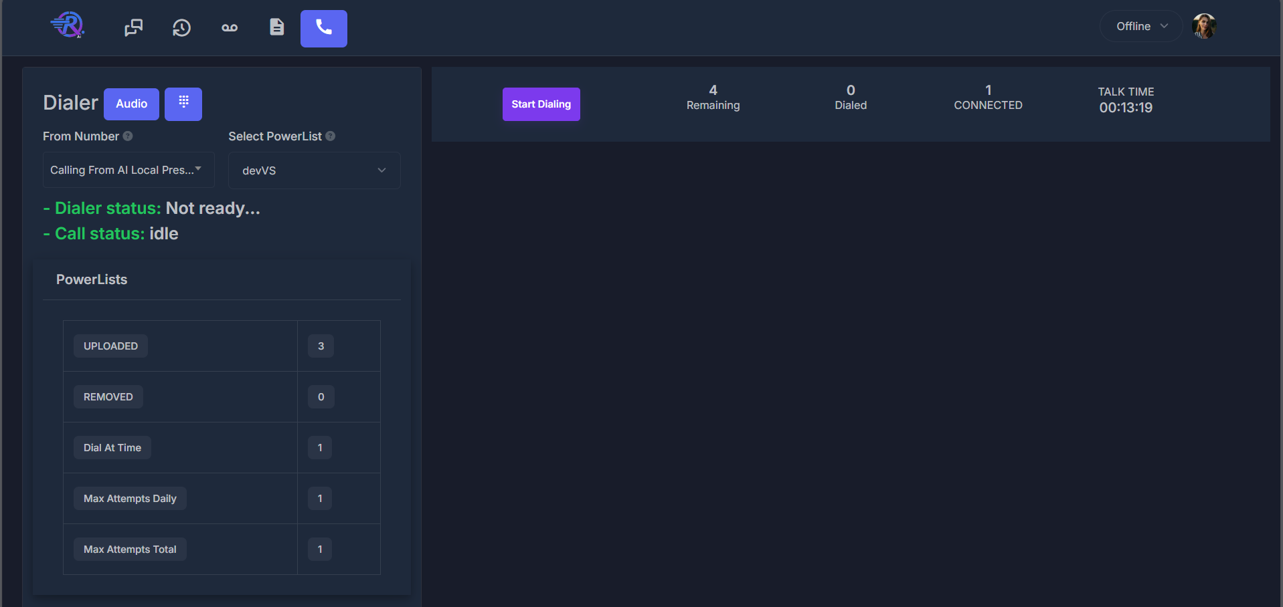Click the help icon beside Select PowerList
This screenshot has height=607, width=1283.
(x=331, y=136)
